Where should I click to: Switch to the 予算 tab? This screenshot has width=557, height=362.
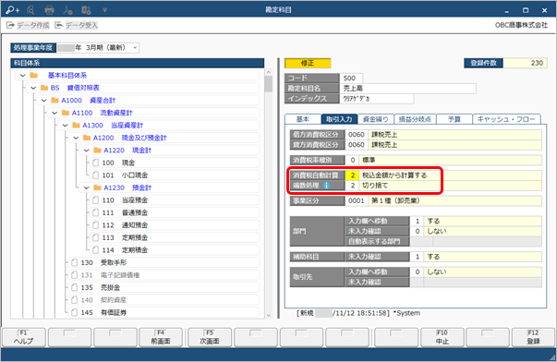454,119
